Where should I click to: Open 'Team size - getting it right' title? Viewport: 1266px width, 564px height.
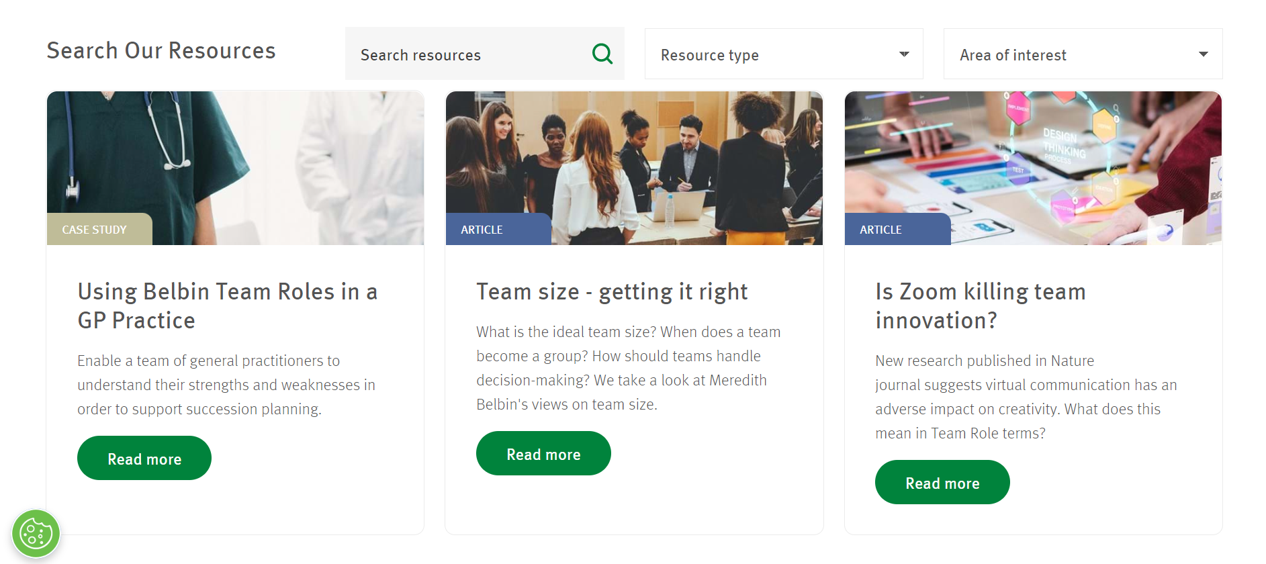point(612,292)
